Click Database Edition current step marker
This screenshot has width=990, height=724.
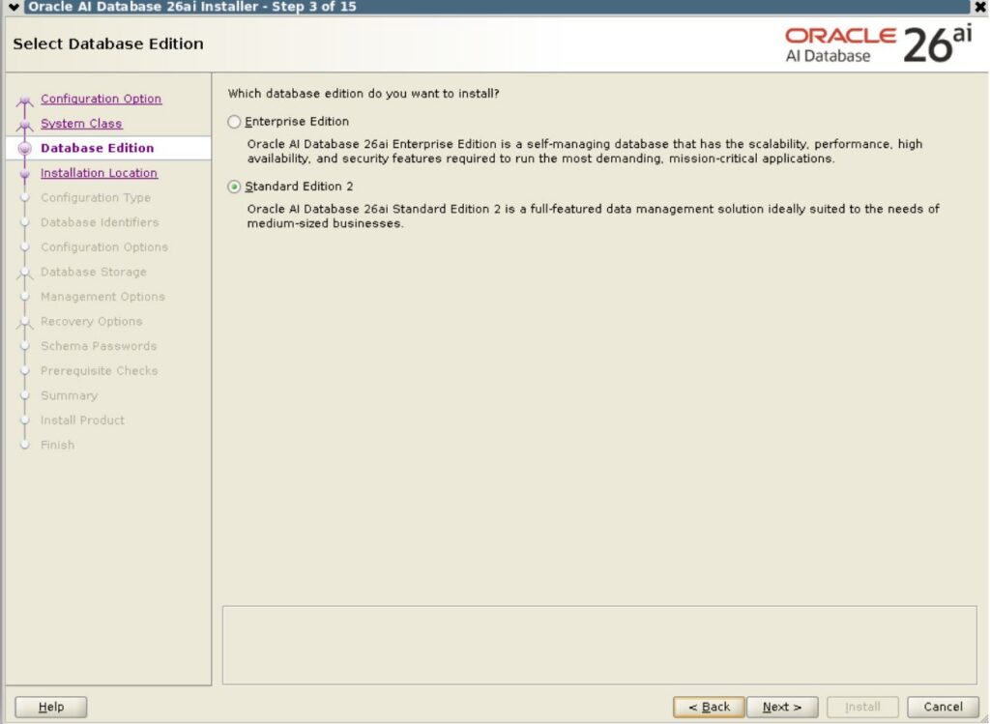coord(24,148)
